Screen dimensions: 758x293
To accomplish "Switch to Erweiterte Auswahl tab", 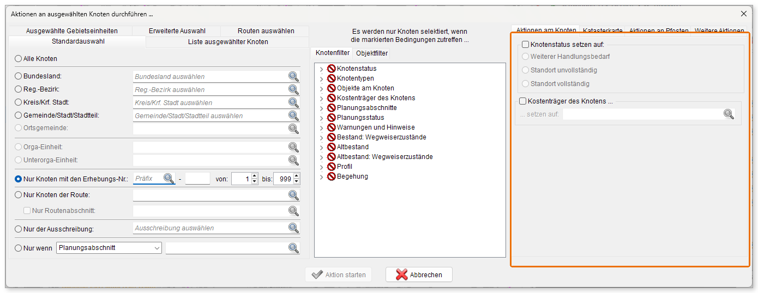I will 177,31.
